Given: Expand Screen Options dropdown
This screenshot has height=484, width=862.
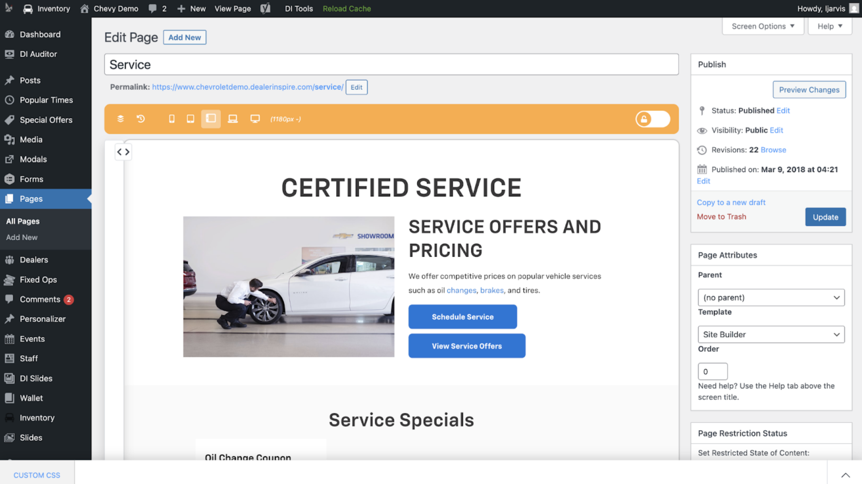Looking at the screenshot, I should [763, 26].
